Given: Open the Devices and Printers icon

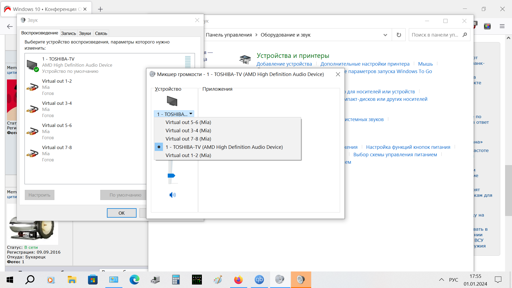Looking at the screenshot, I should click(x=245, y=59).
